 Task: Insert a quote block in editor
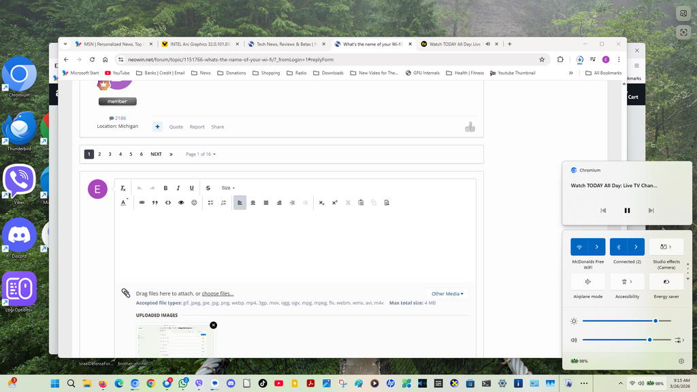tap(155, 203)
